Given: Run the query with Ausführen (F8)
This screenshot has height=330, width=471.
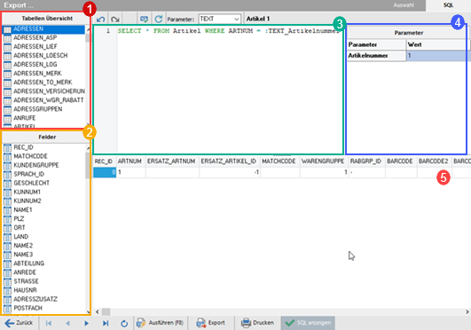Looking at the screenshot, I should click(160, 323).
